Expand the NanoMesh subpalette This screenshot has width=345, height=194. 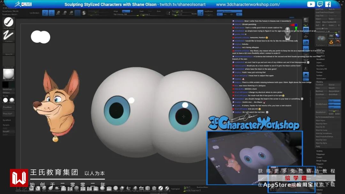[x=320, y=59]
